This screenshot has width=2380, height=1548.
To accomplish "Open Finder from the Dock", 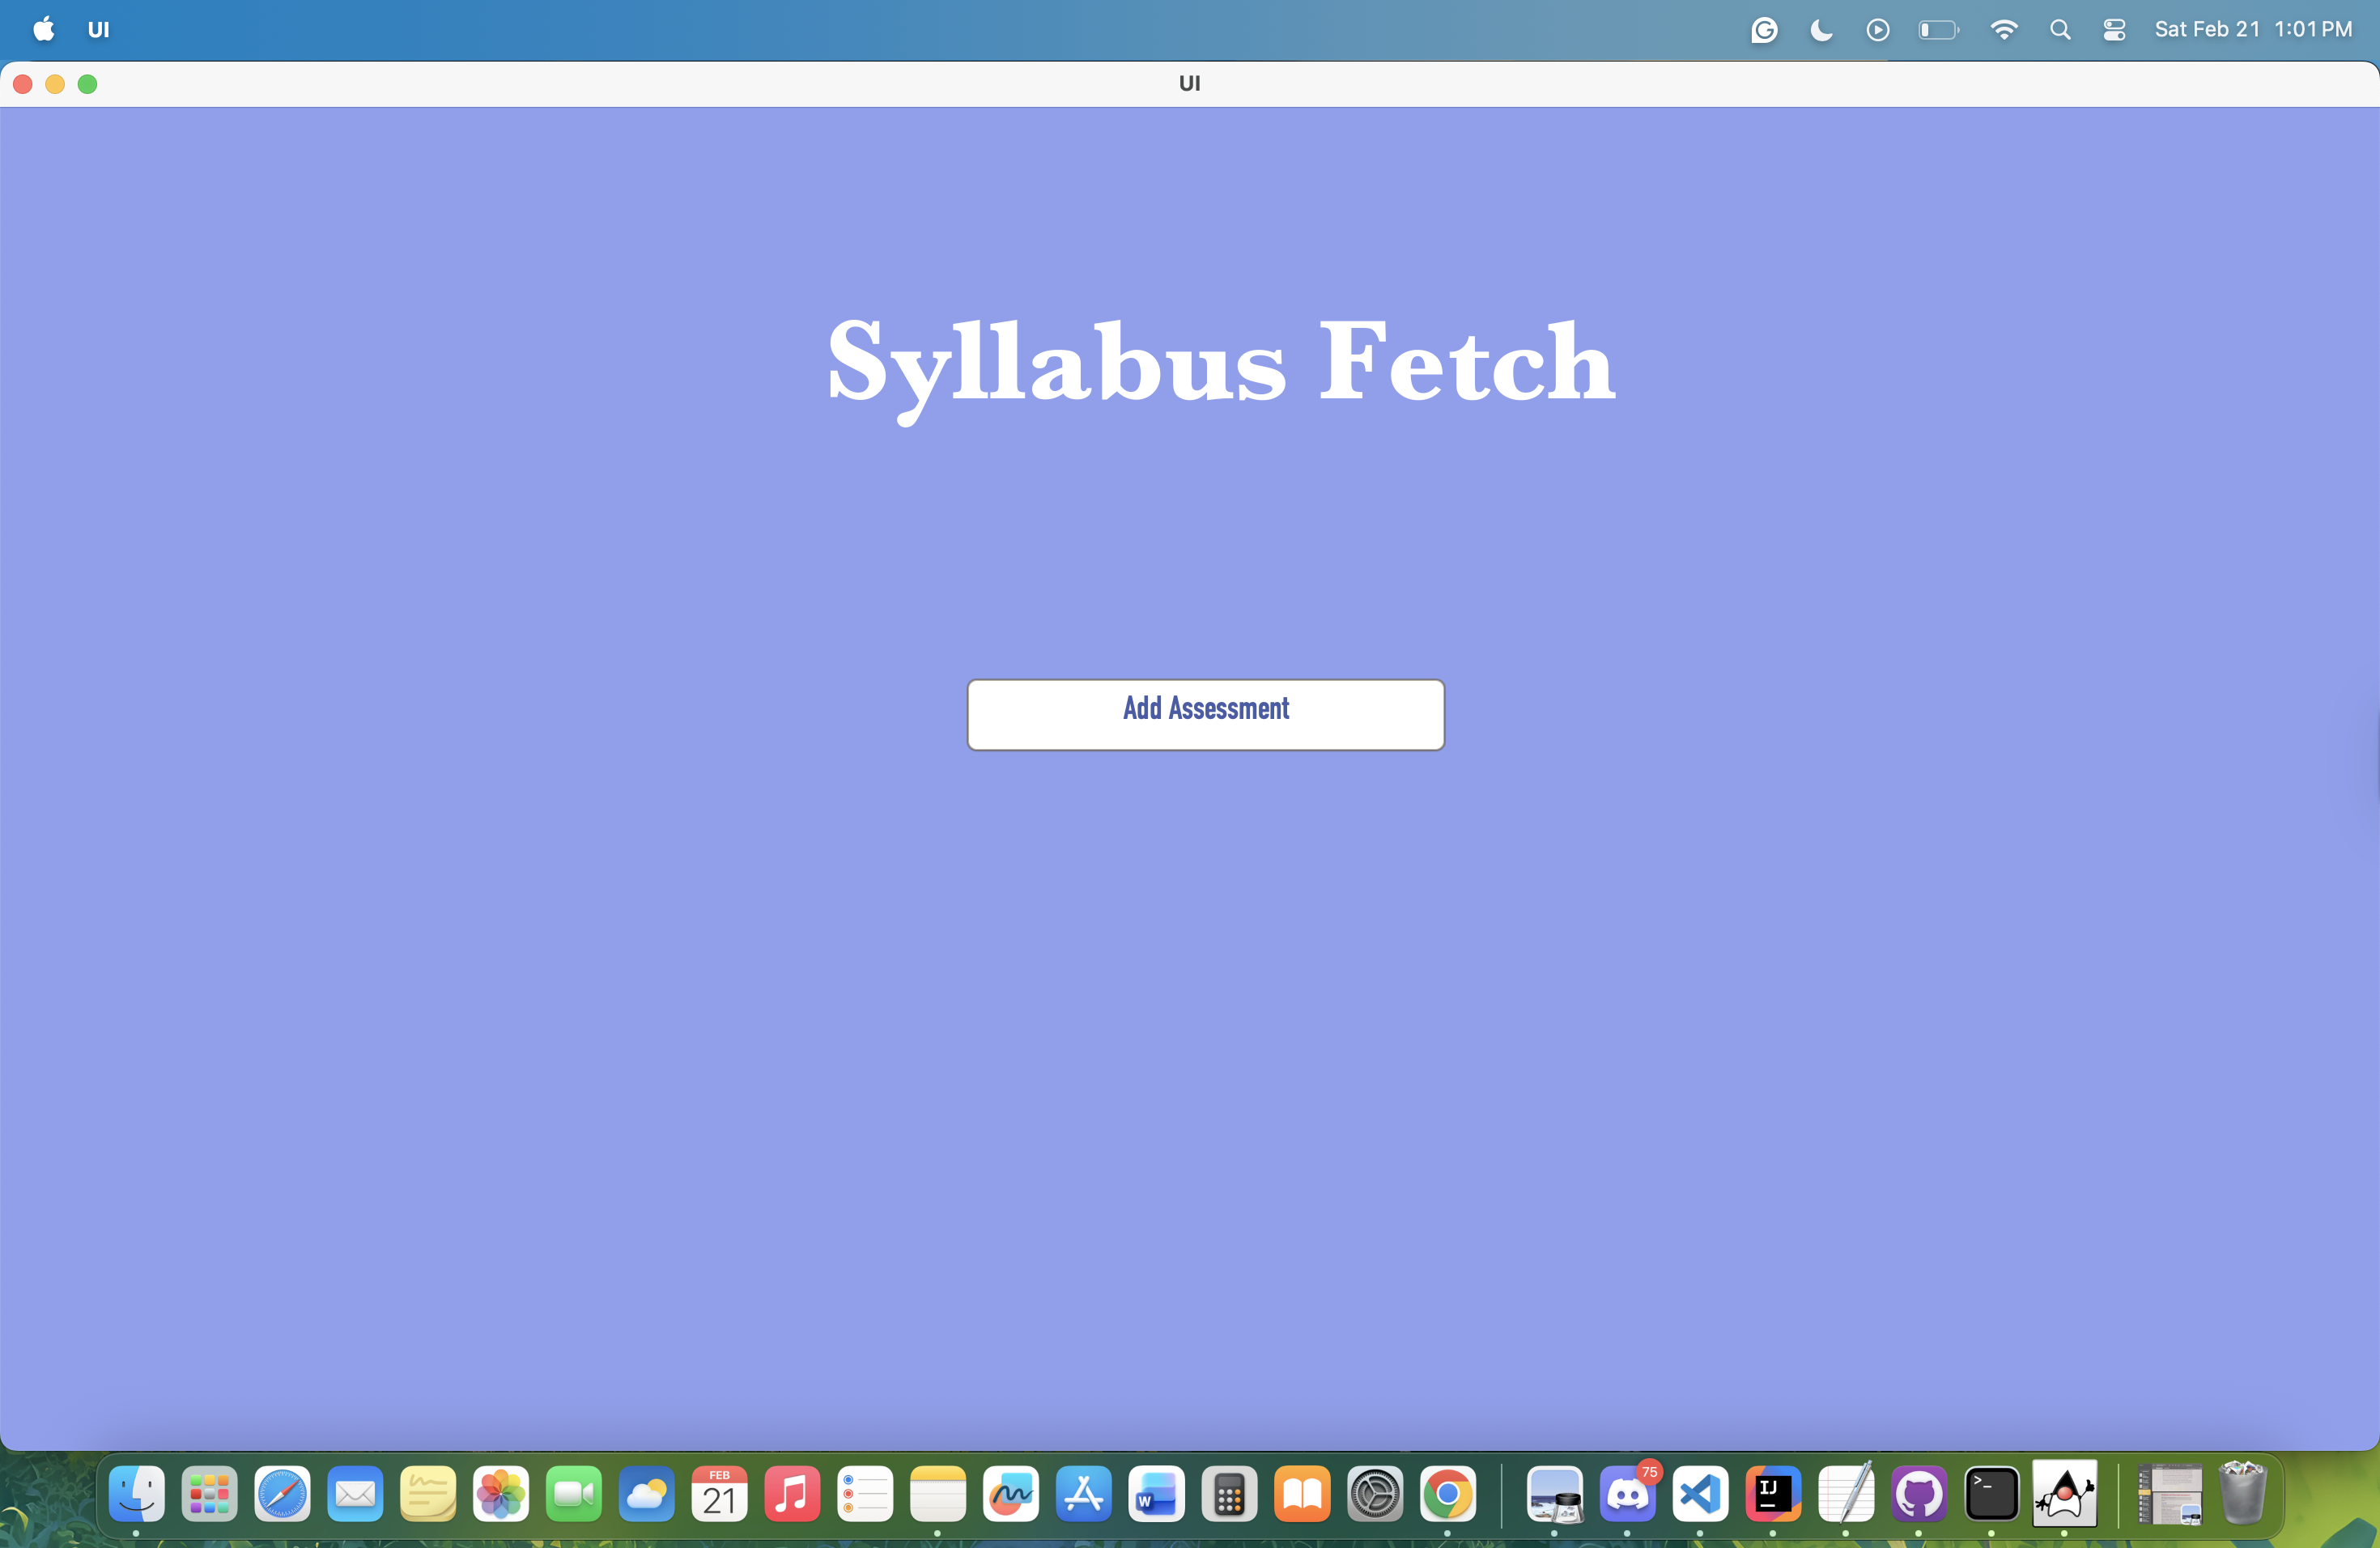I will 137,1494.
